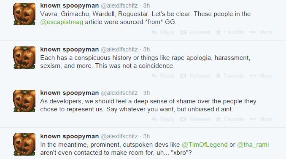Screen dimensions: 286x159
Task: Open 'known spoopyman' name on second tweet
Action: point(70,49)
